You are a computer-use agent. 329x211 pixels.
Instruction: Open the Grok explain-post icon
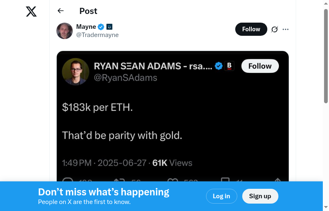[275, 29]
